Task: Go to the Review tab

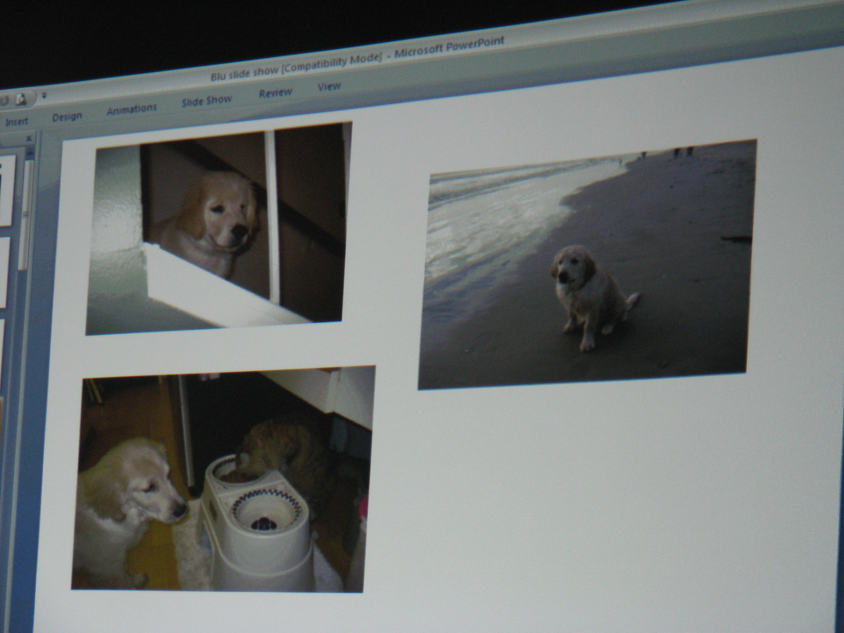Action: click(x=275, y=93)
